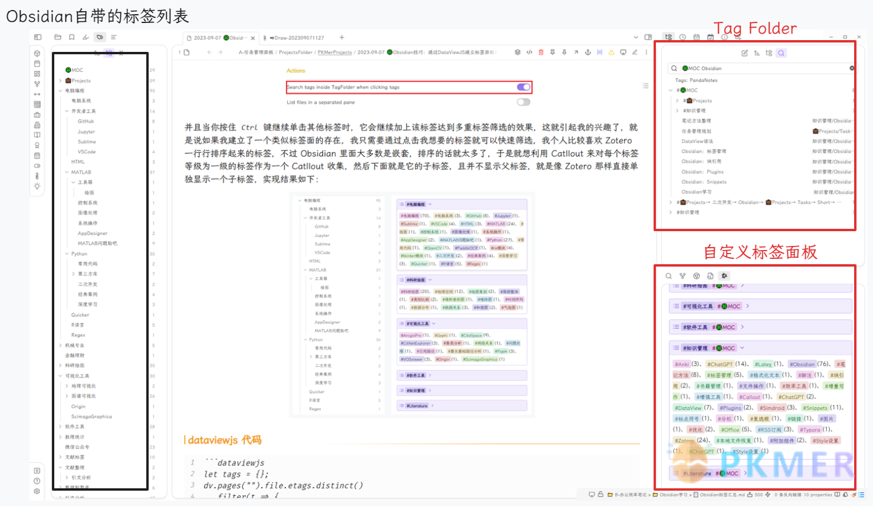Image resolution: width=873 pixels, height=506 pixels.
Task: Open the settings gear in left ribbon
Action: click(x=37, y=491)
